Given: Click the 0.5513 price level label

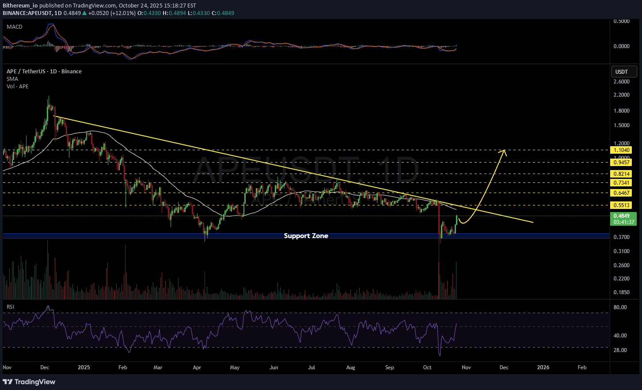Looking at the screenshot, I should tap(620, 205).
